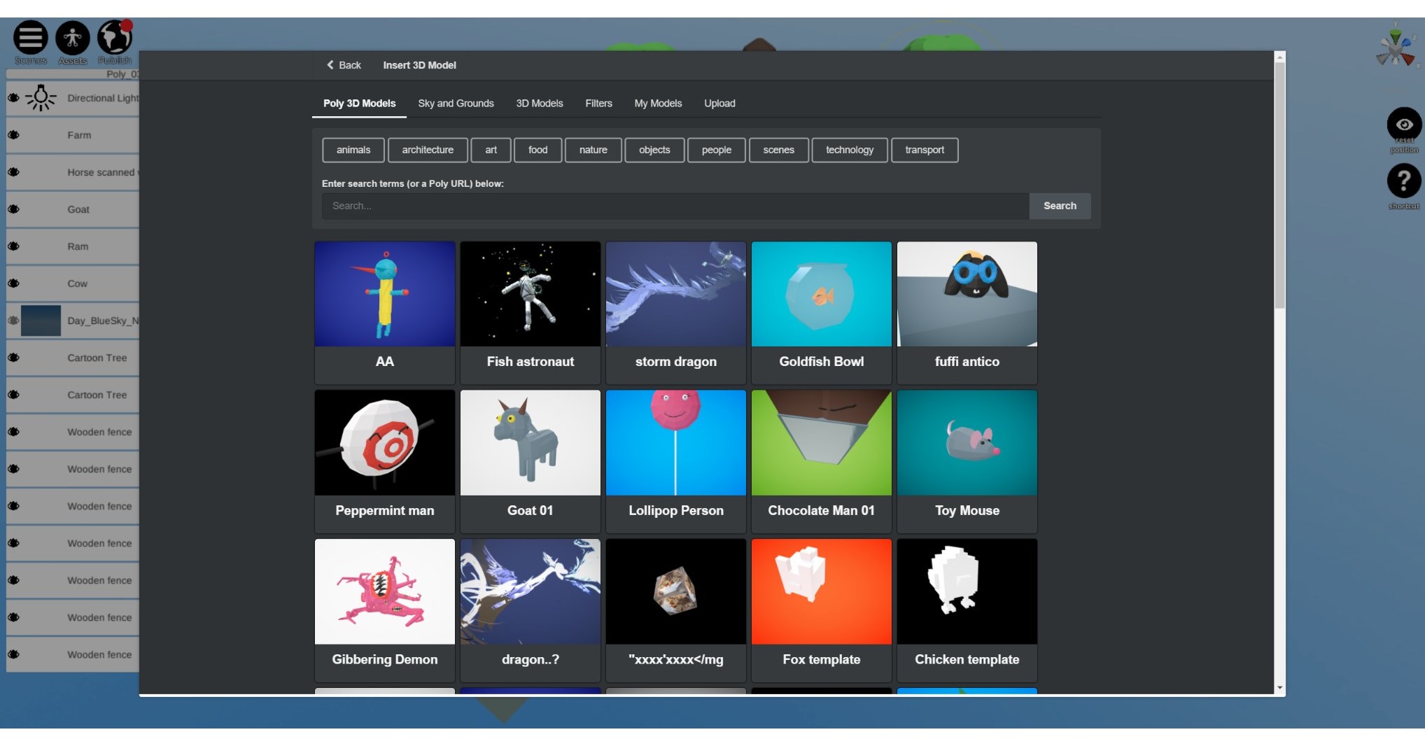Hide the Farm layer

point(13,134)
